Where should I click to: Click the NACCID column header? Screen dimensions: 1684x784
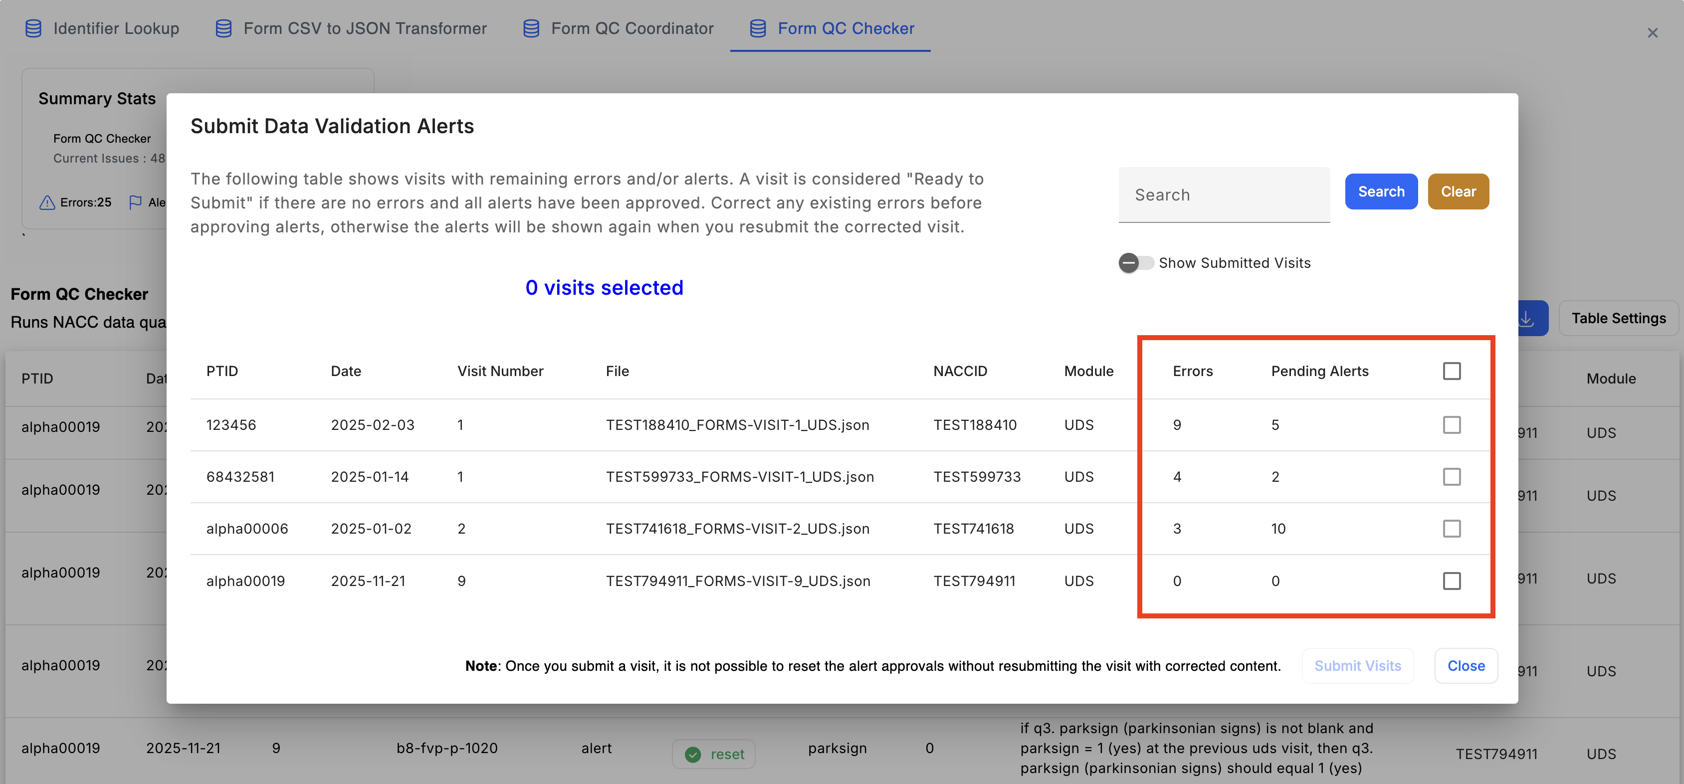point(960,371)
